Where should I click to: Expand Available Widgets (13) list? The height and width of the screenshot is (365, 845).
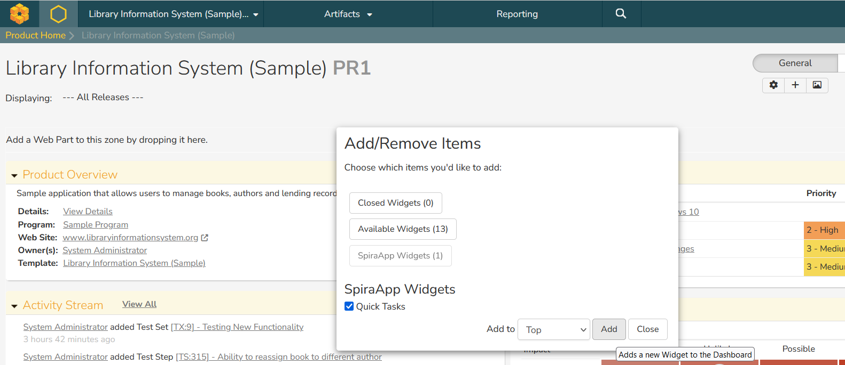pyautogui.click(x=403, y=229)
